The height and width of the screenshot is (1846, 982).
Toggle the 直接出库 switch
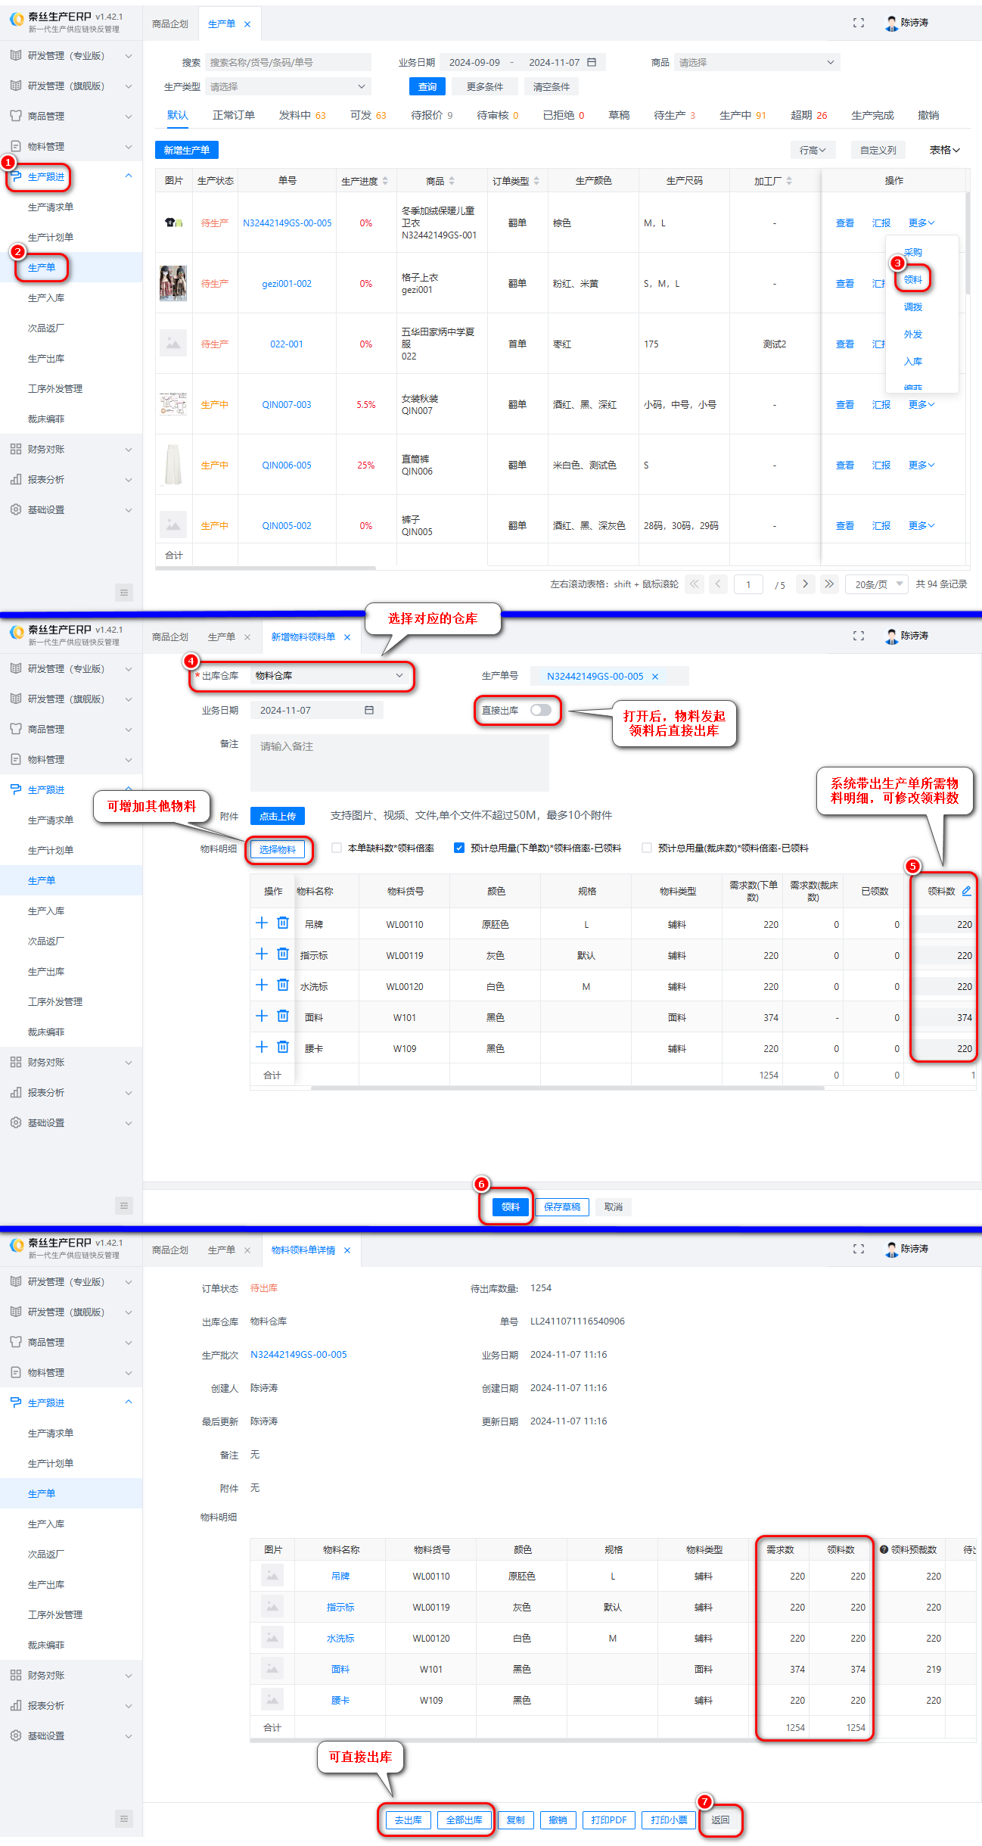pos(540,710)
